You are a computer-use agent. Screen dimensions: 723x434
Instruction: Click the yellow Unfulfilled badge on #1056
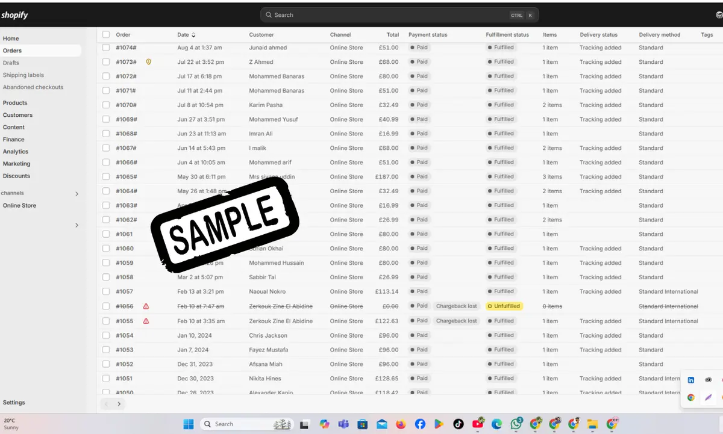click(x=504, y=306)
